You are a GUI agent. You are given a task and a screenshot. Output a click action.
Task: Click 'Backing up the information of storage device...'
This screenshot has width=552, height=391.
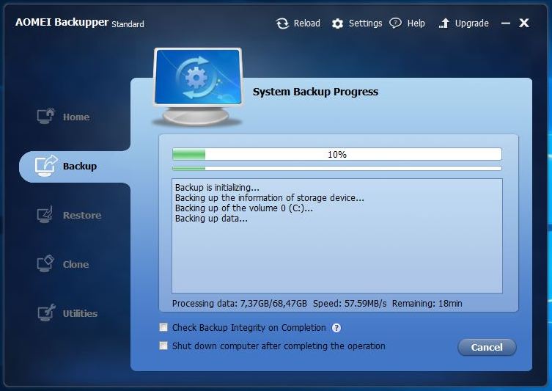coord(269,197)
